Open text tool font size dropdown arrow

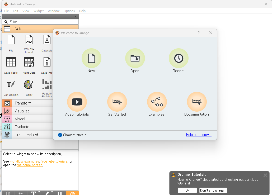pyautogui.click(x=39, y=192)
